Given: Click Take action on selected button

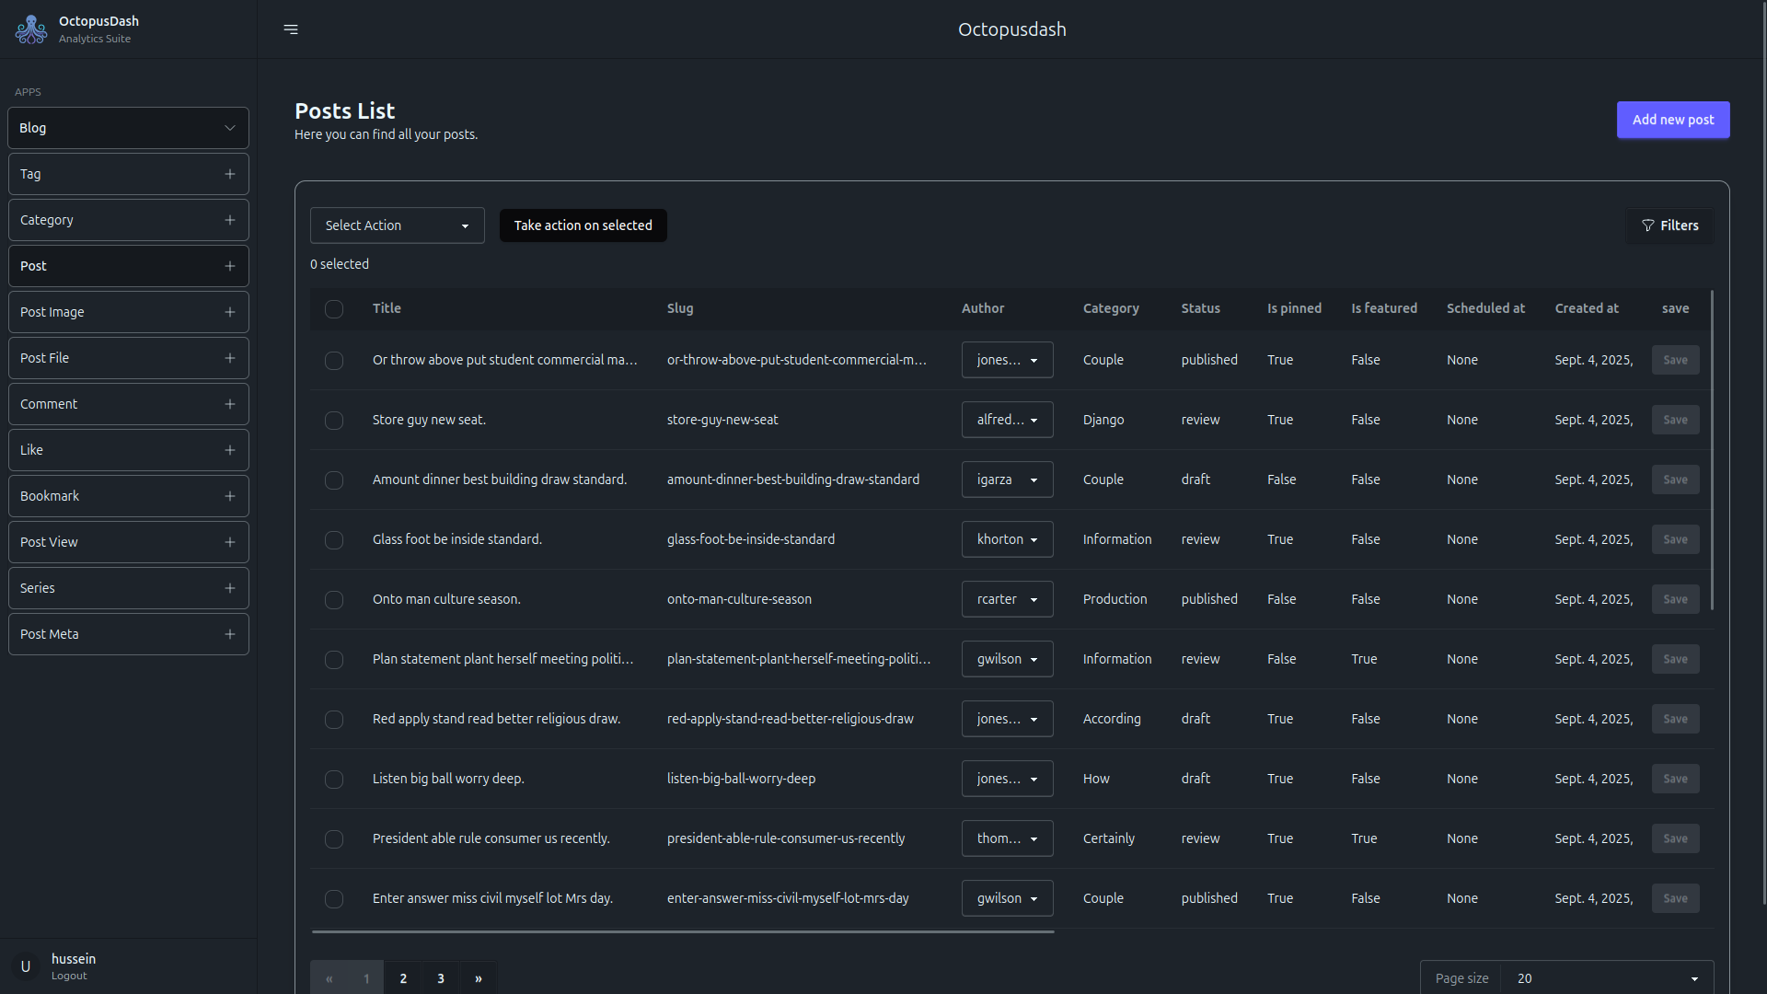Looking at the screenshot, I should pyautogui.click(x=583, y=225).
